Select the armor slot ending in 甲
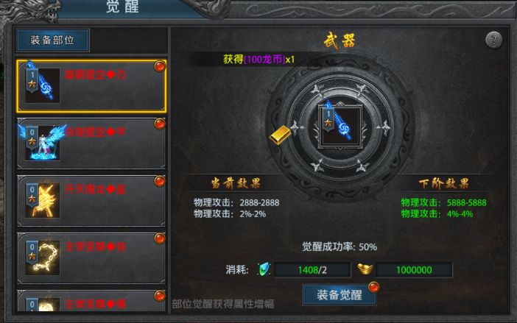This screenshot has width=517, height=323. pyautogui.click(x=91, y=143)
